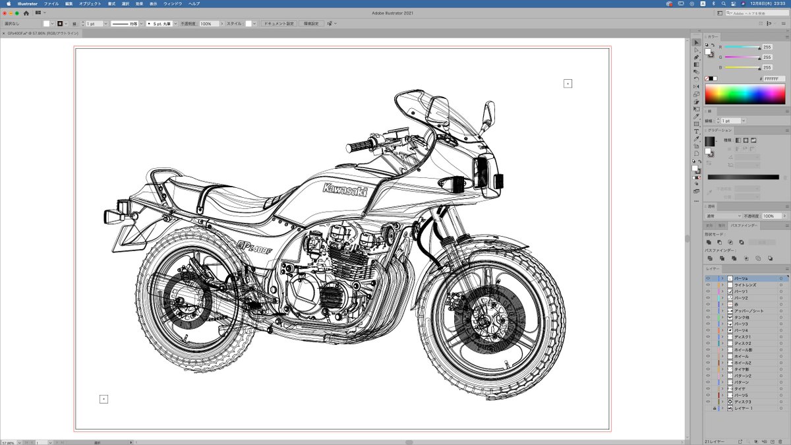Expand the ホイール layer
This screenshot has height=445, width=791.
click(722, 356)
